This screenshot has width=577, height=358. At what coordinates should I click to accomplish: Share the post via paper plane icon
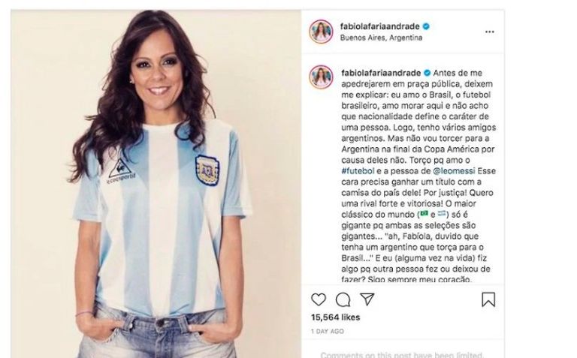click(x=367, y=299)
